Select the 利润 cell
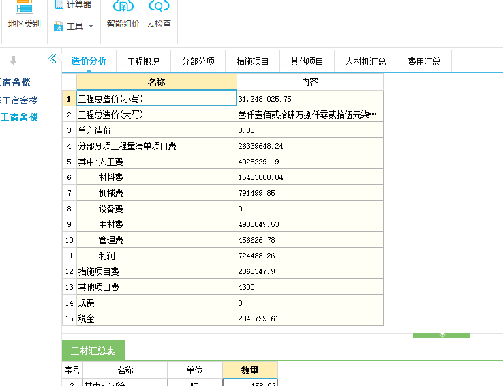The image size is (503, 386). pos(157,256)
